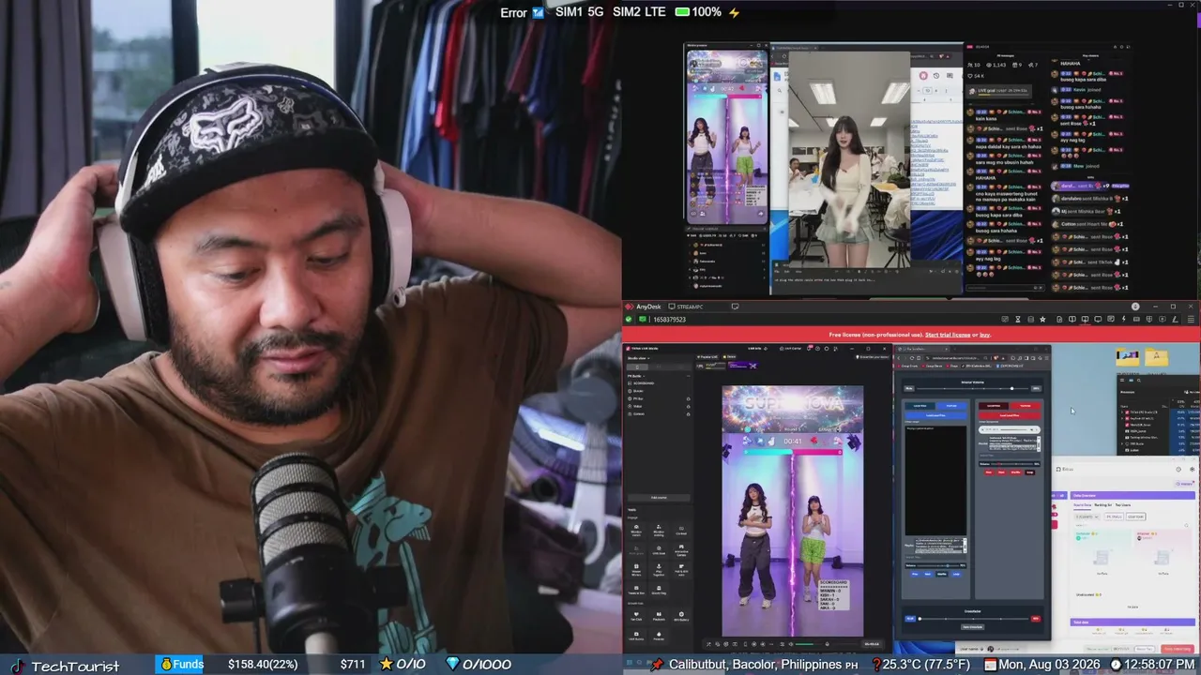Click the red Load Local Files button
Image resolution: width=1201 pixels, height=675 pixels.
click(1010, 414)
